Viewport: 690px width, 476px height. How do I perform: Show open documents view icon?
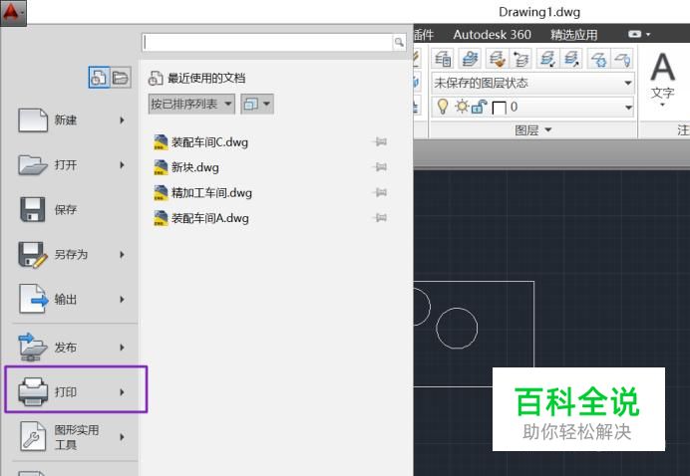[x=120, y=78]
